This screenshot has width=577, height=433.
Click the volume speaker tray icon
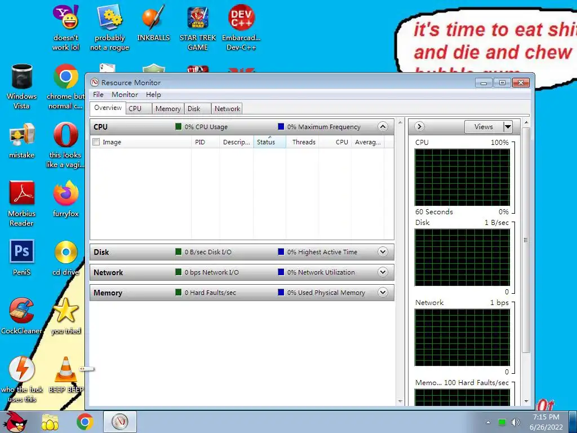(515, 422)
